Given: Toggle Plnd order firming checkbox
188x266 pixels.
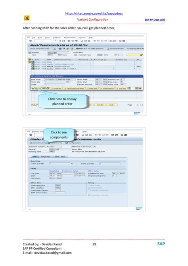Looking at the screenshot, I should click(89, 185).
